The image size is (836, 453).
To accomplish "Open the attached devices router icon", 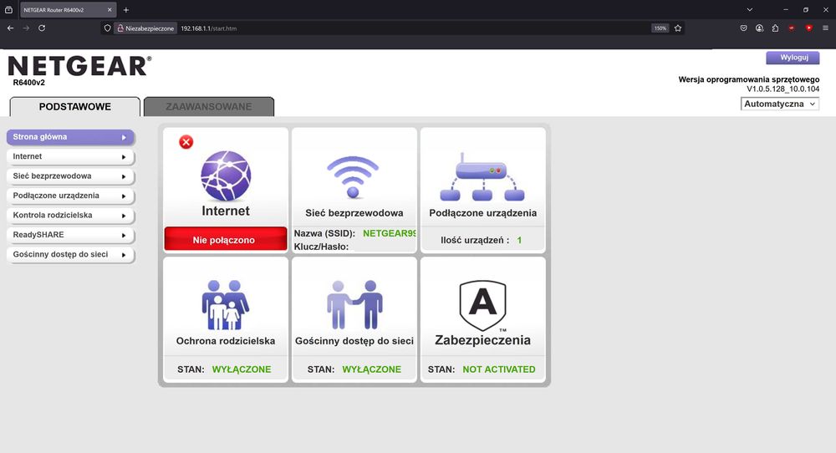I will (482, 177).
